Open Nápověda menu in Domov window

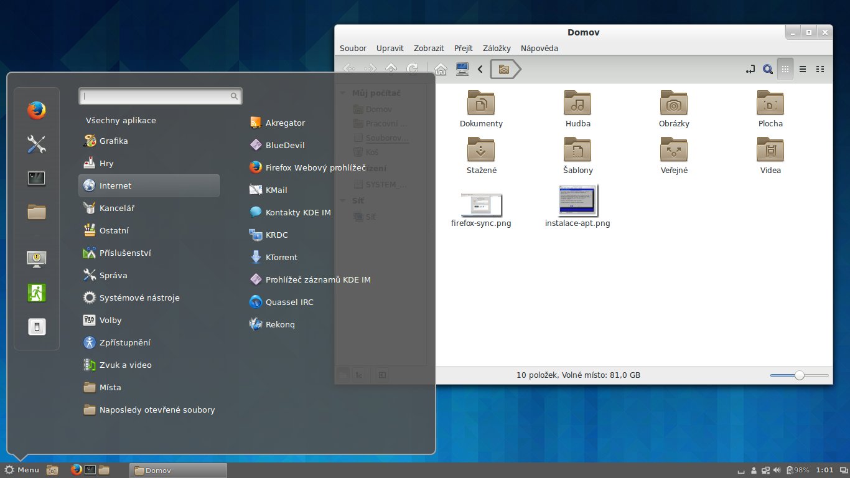click(x=539, y=48)
